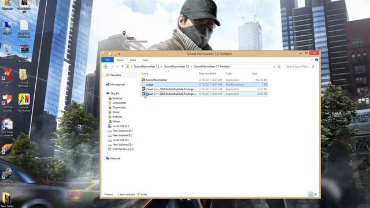Click the icon of the 4,107 KB Visual C++ package
The height and width of the screenshot is (208, 370).
click(143, 89)
